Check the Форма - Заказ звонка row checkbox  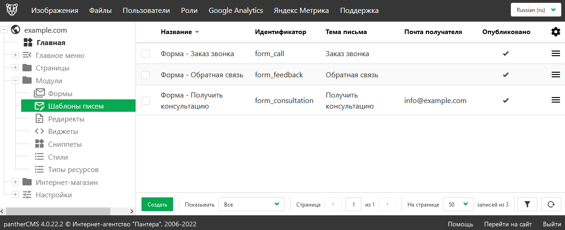coord(146,54)
